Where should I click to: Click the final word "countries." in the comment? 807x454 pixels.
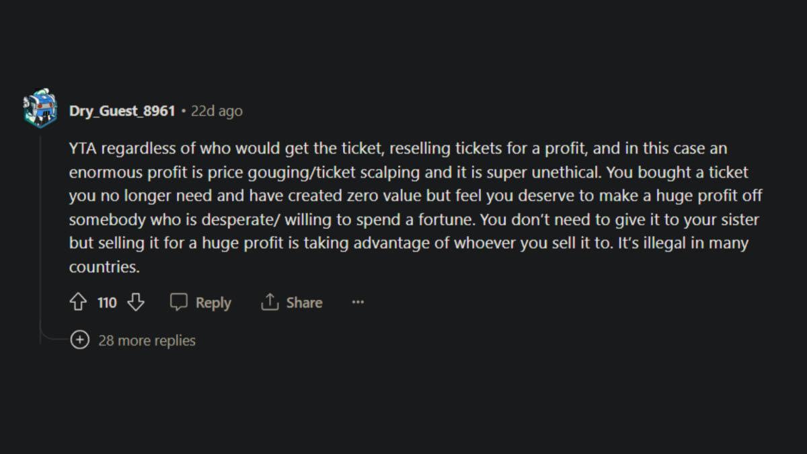tap(104, 267)
